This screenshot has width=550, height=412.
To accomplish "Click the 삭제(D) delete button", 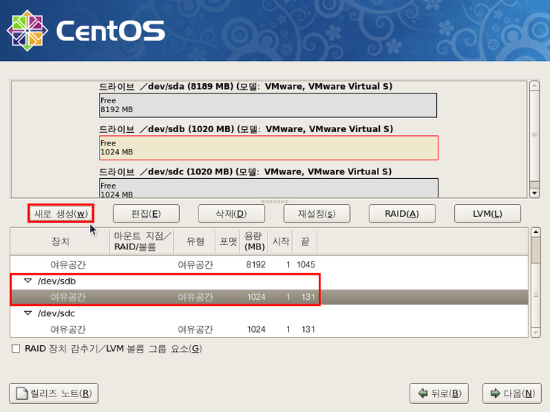I will coord(230,214).
